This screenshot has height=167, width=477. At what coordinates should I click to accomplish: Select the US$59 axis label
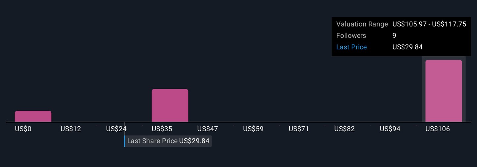253,129
